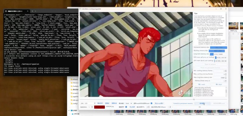This screenshot has width=243, height=116.
Task: Click the import mask button
Action: (202, 84)
